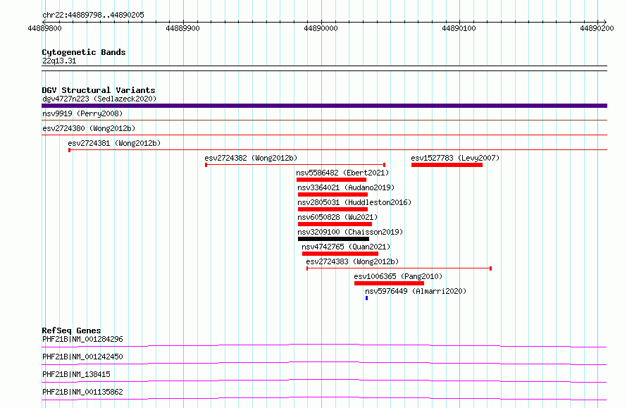This screenshot has width=627, height=408.
Task: Click the DGV Structural Variants track heading
Action: pyautogui.click(x=99, y=90)
